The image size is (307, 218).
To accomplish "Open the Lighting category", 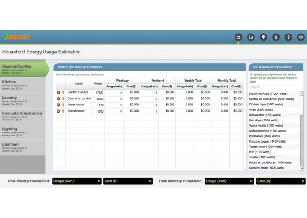I will click(x=23, y=132).
